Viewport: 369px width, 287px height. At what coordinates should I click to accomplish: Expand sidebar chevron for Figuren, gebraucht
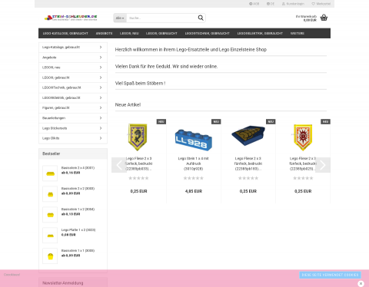point(101,108)
